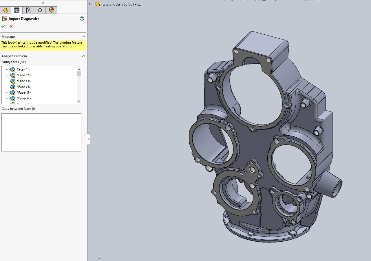Click the warning icon beside Face<1>

click(12, 70)
